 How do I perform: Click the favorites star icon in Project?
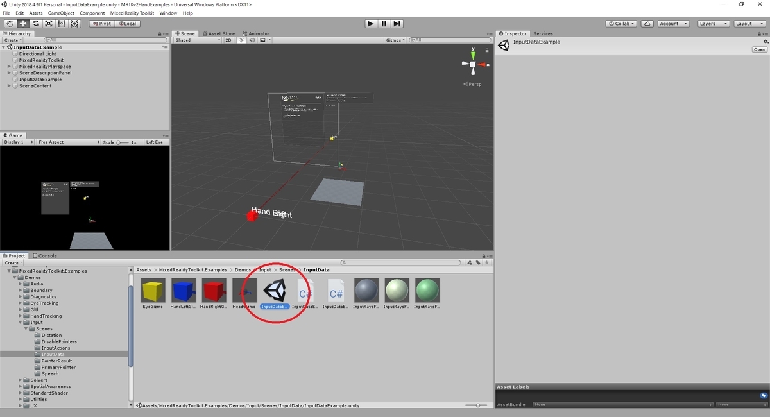[x=487, y=262]
